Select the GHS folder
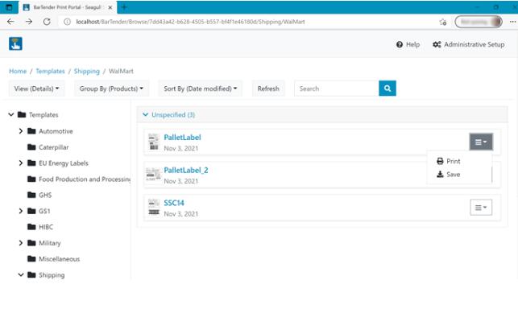 click(x=39, y=195)
